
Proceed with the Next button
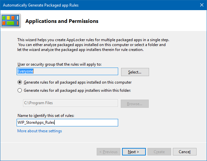coord(133,152)
